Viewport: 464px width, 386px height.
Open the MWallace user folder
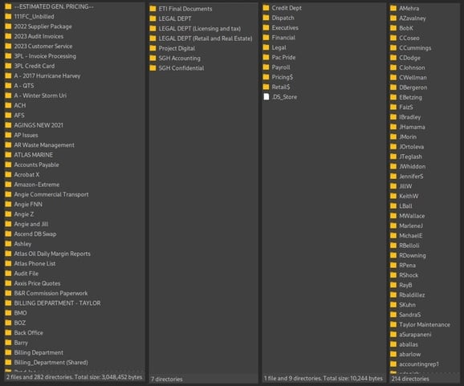click(x=412, y=216)
